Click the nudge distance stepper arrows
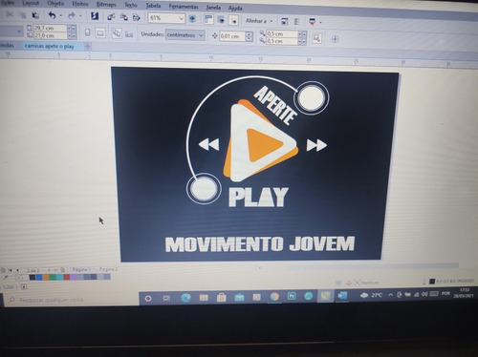 click(250, 36)
